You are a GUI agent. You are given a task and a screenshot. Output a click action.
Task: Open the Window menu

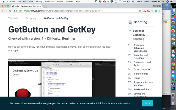(x=69, y=1)
